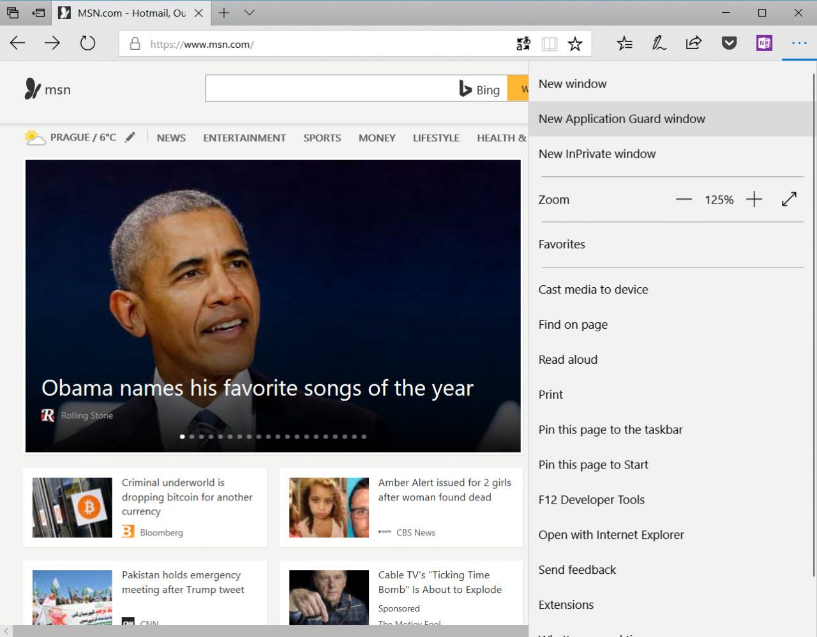Viewport: 817px width, 637px height.
Task: Refresh the MSN page
Action: pos(87,43)
